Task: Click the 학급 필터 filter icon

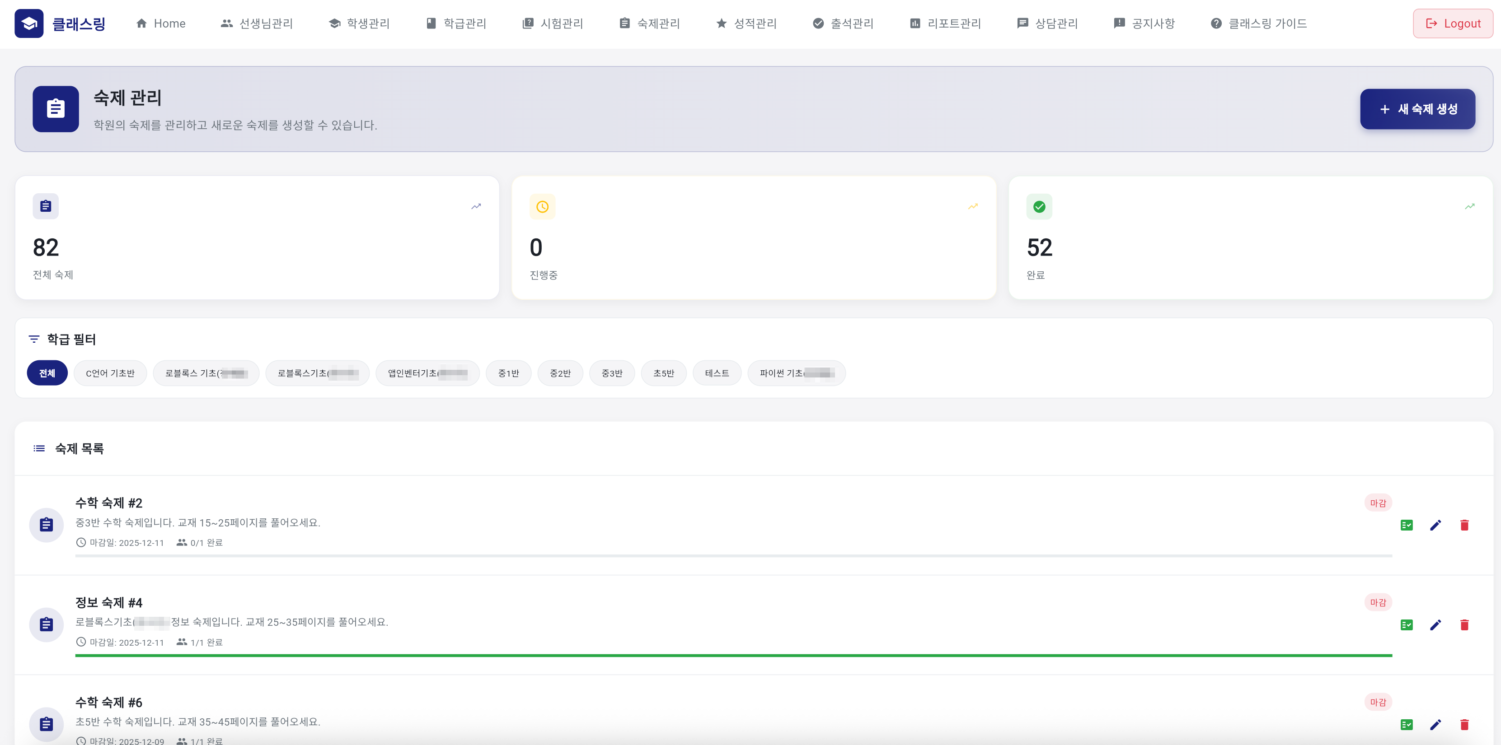Action: (x=34, y=339)
